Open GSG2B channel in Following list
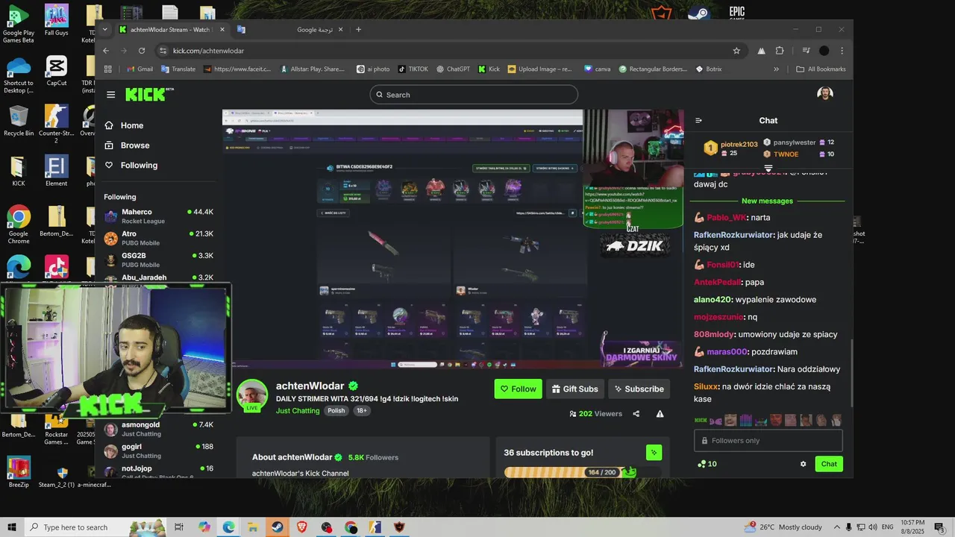 pyautogui.click(x=160, y=260)
